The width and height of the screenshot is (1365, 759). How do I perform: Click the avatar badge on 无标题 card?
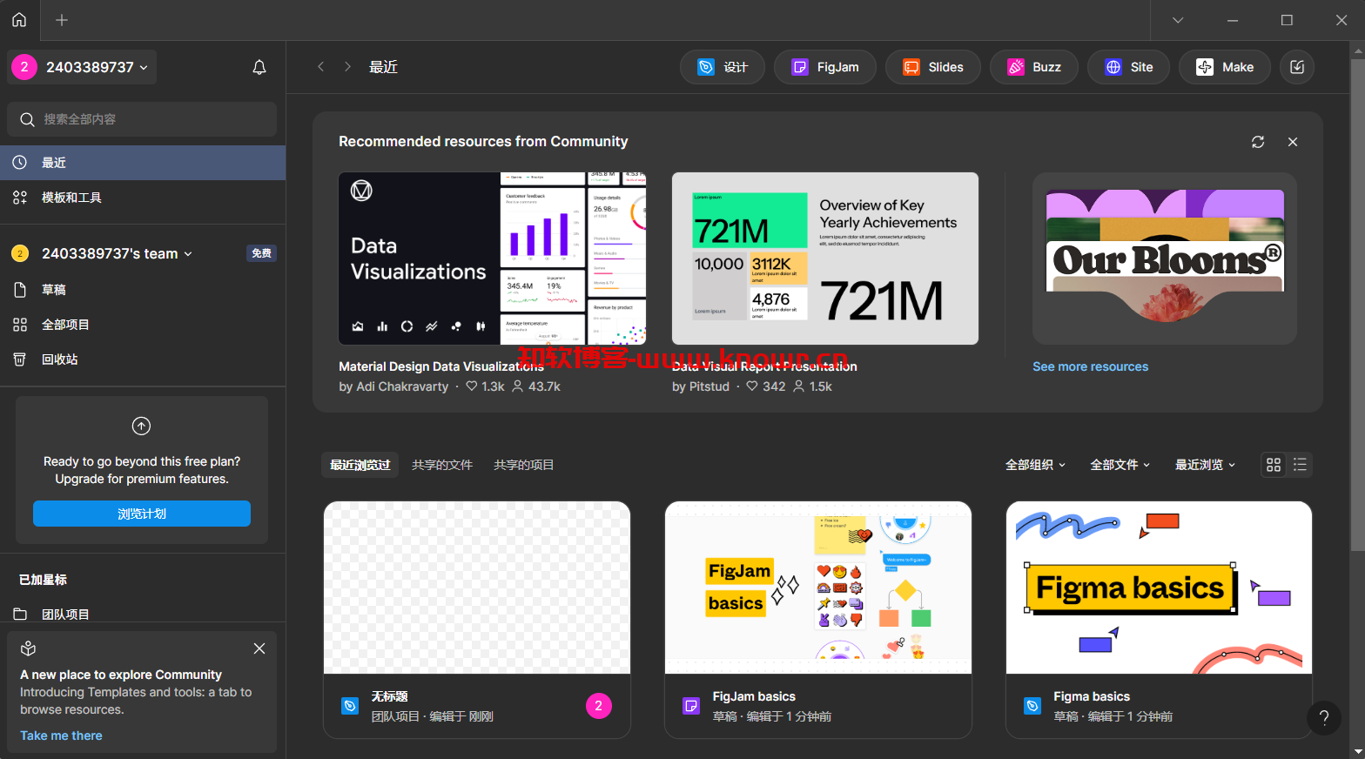pos(599,706)
